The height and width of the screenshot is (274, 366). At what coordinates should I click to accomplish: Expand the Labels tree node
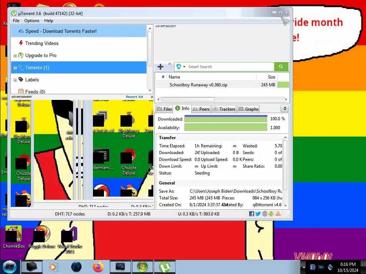pyautogui.click(x=15, y=80)
